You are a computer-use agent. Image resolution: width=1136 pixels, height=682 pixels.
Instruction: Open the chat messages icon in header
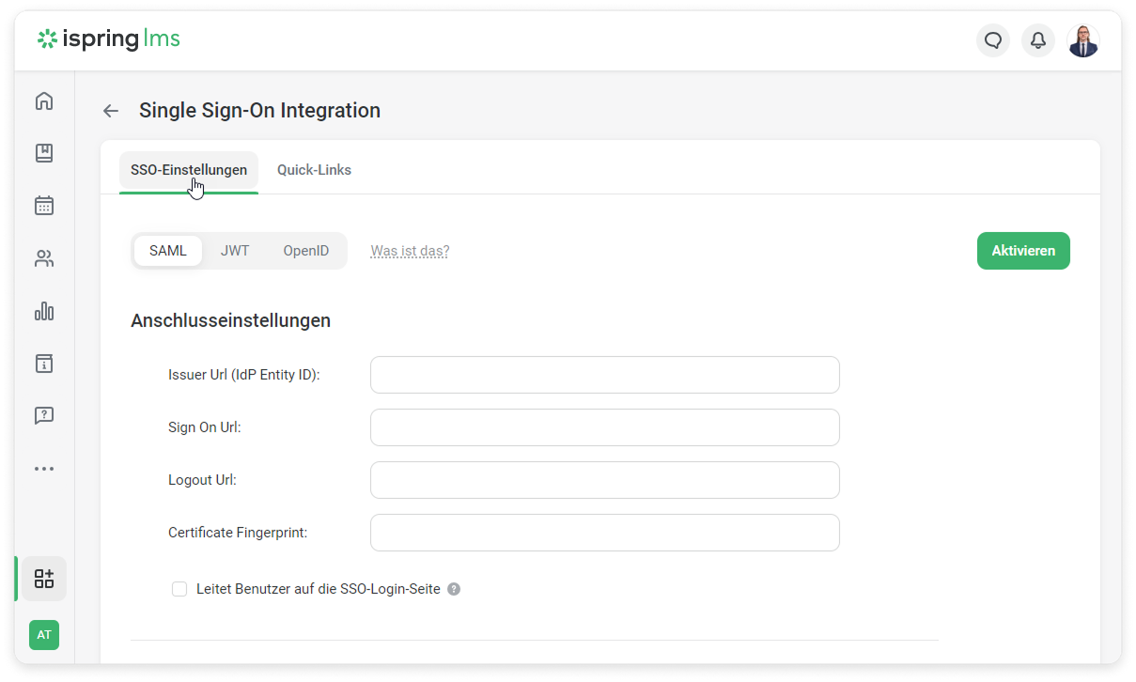pyautogui.click(x=993, y=40)
